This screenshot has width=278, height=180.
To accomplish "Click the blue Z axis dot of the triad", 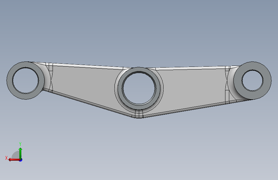I will click(x=21, y=160).
